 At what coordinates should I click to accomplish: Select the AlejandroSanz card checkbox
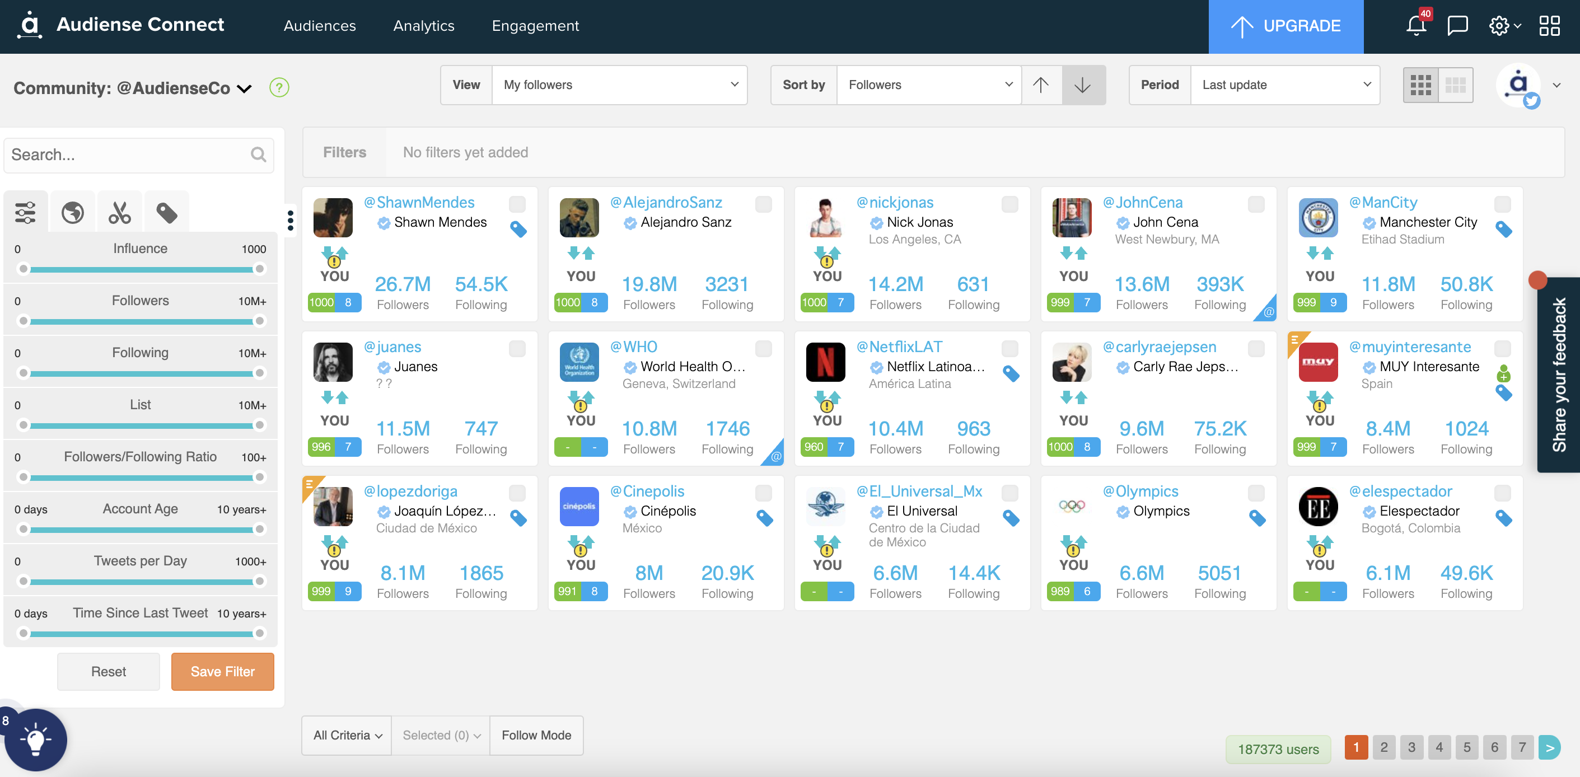[x=763, y=204]
